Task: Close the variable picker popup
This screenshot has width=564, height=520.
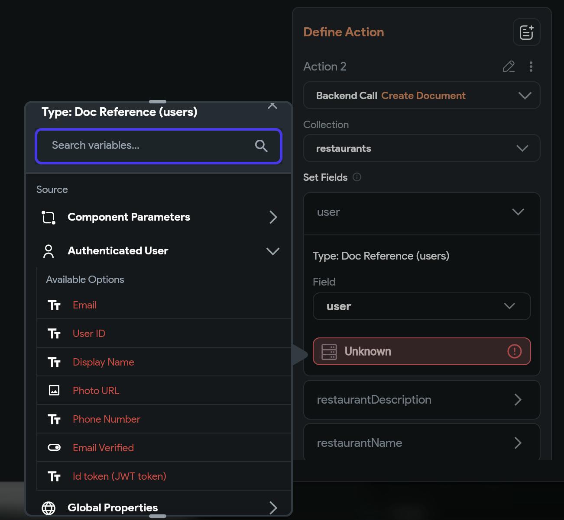Action: [x=272, y=106]
